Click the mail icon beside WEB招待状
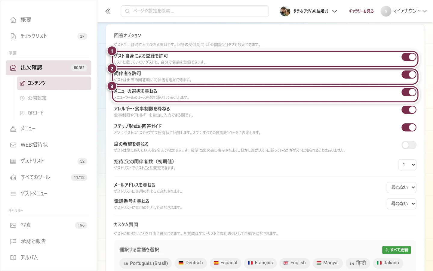Image resolution: width=433 pixels, height=271 pixels. 13,145
